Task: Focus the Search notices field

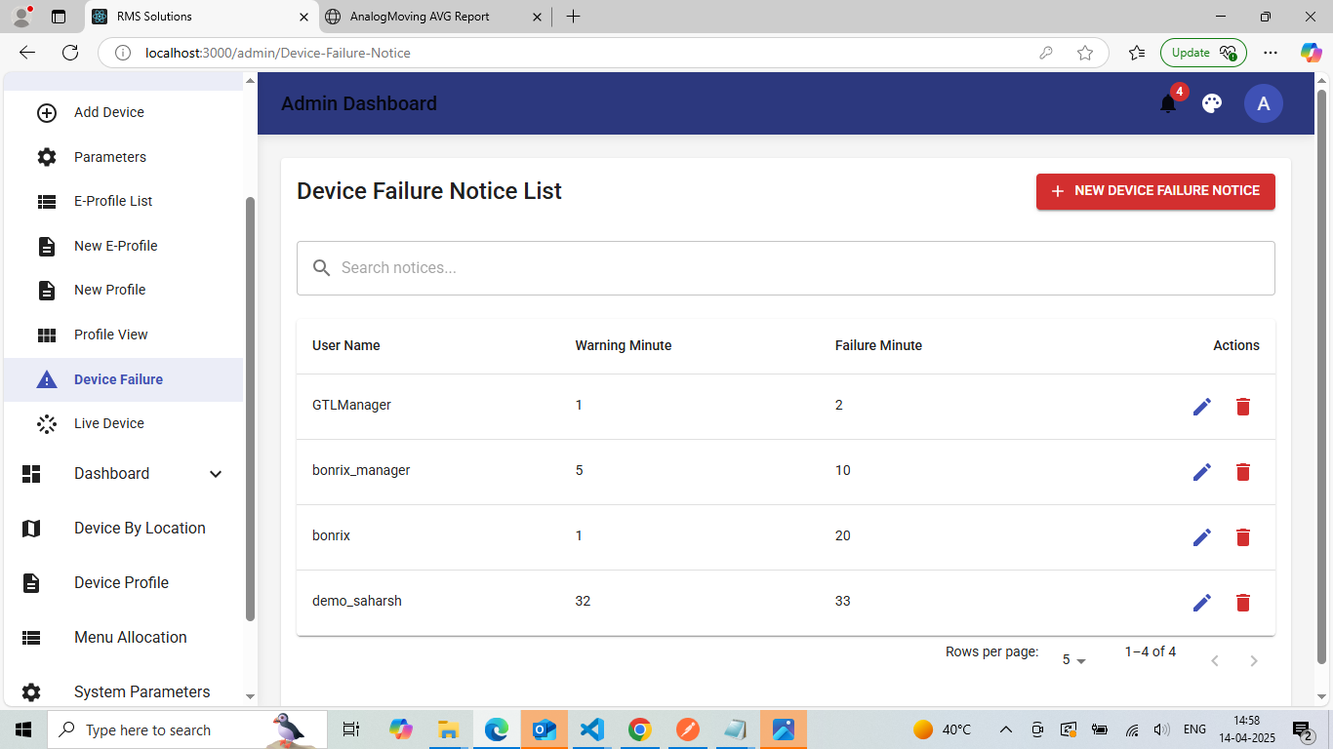Action: point(786,268)
